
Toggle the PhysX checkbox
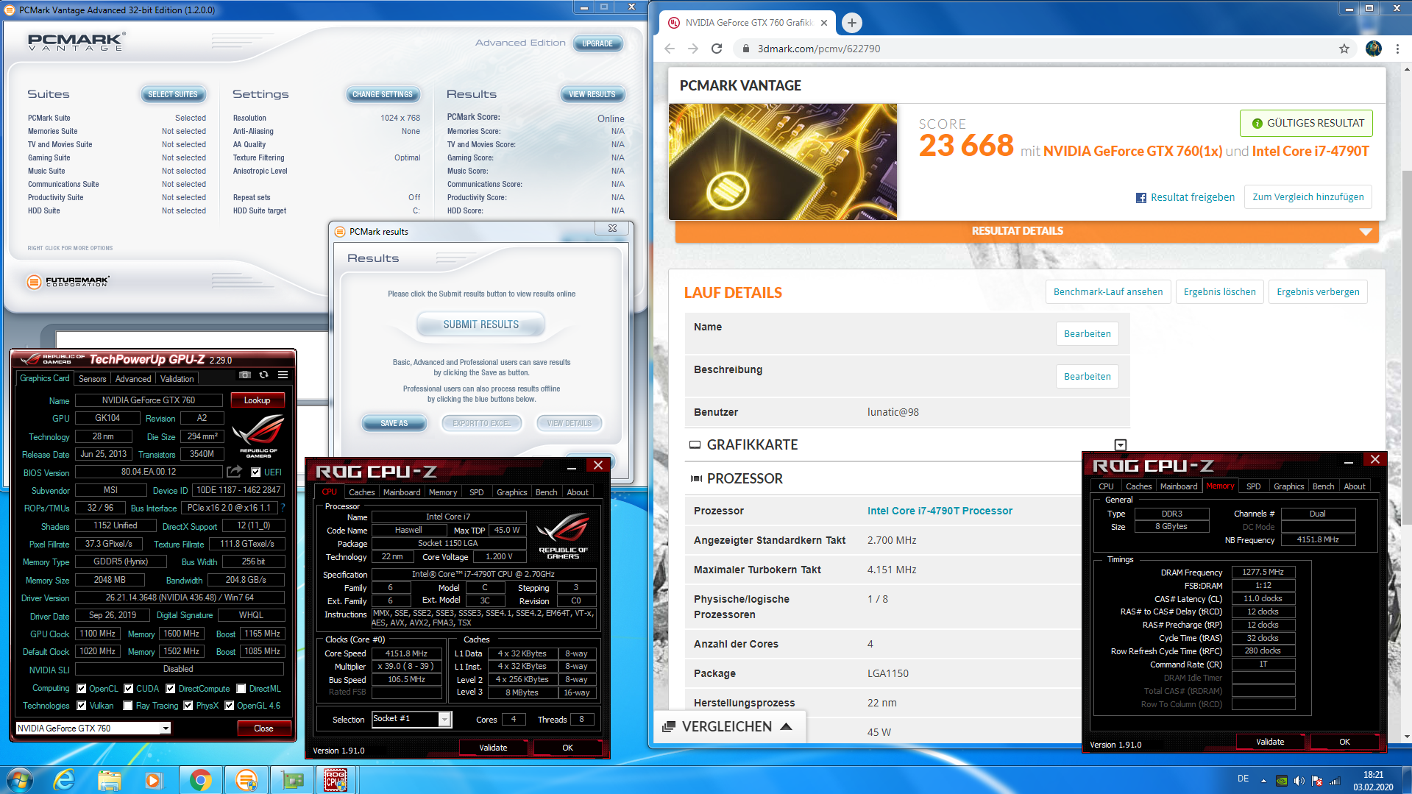click(x=188, y=706)
